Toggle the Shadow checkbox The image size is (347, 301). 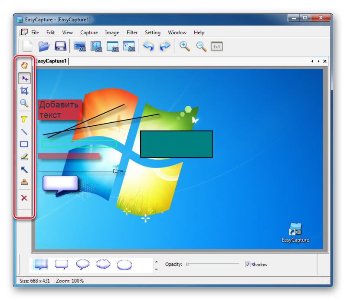click(247, 264)
